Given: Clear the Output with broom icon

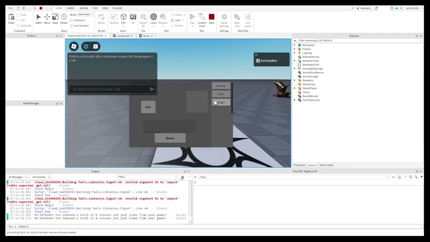Looking at the screenshot, I should click(x=182, y=177).
